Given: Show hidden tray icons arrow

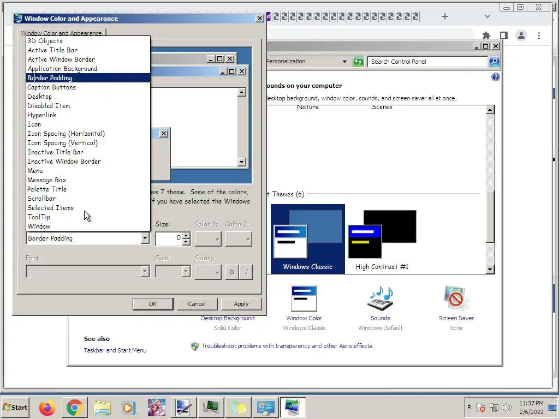Looking at the screenshot, I should click(x=469, y=407).
